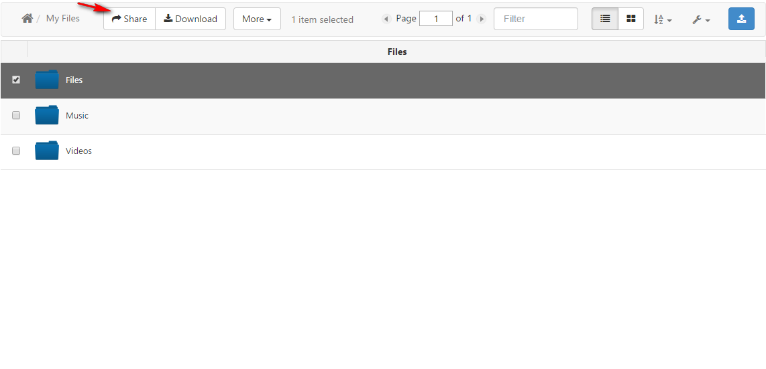Image resolution: width=766 pixels, height=369 pixels.
Task: Focus the page number field
Action: tap(436, 19)
